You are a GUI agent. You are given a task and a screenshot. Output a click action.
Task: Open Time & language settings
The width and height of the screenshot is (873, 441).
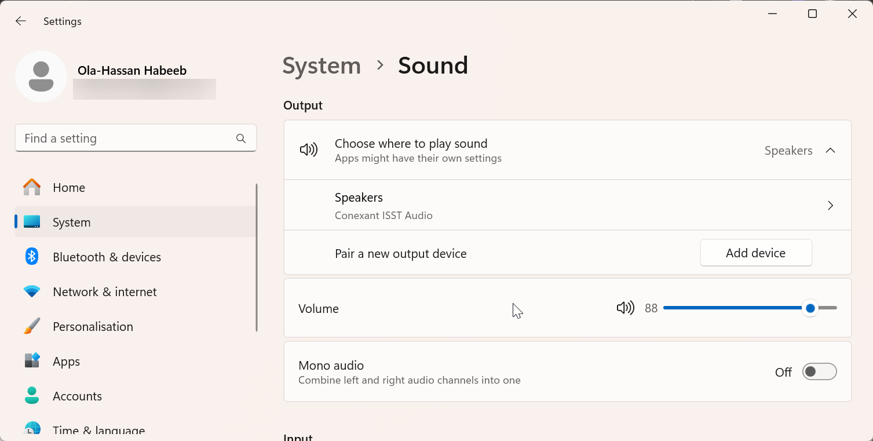coord(98,431)
